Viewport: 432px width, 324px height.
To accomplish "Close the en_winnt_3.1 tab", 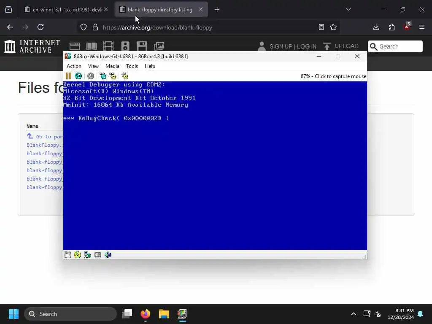I will click(106, 10).
